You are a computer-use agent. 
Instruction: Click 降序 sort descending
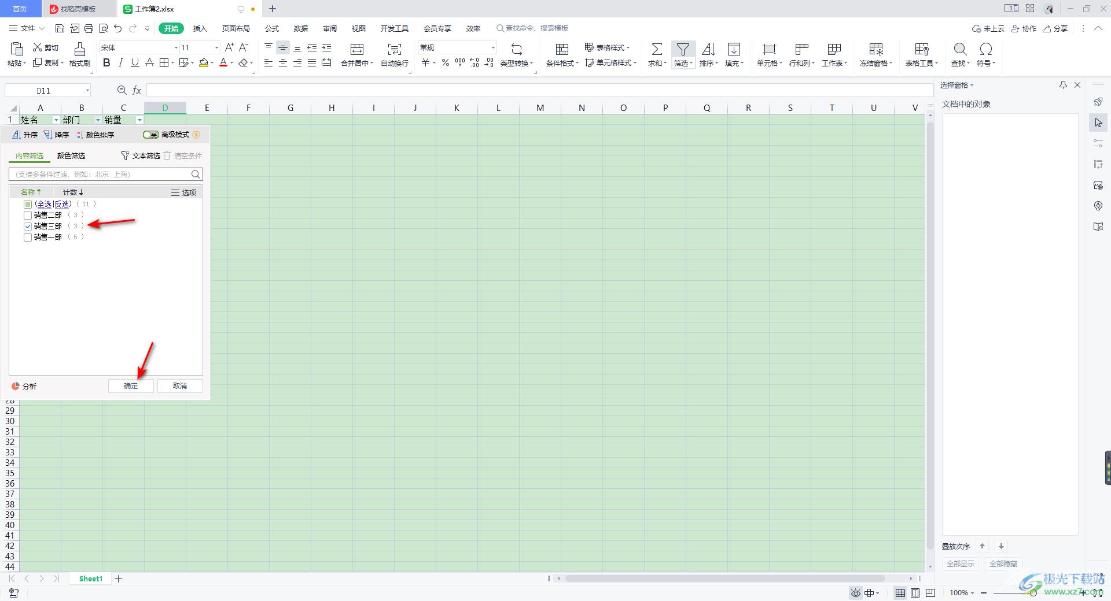tap(56, 135)
